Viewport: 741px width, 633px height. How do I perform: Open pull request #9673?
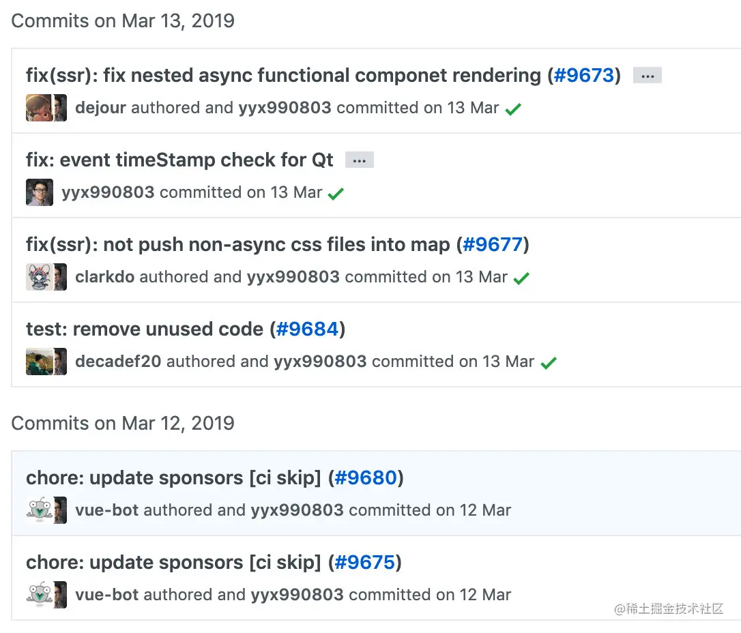[x=584, y=75]
